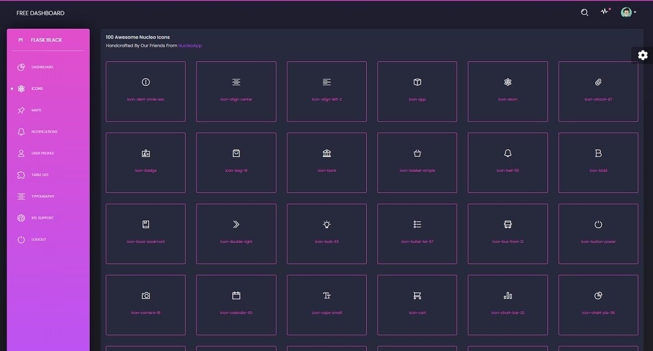Image resolution: width=653 pixels, height=351 pixels.
Task: Click the activity pulse icon with notification dot
Action: 605,12
